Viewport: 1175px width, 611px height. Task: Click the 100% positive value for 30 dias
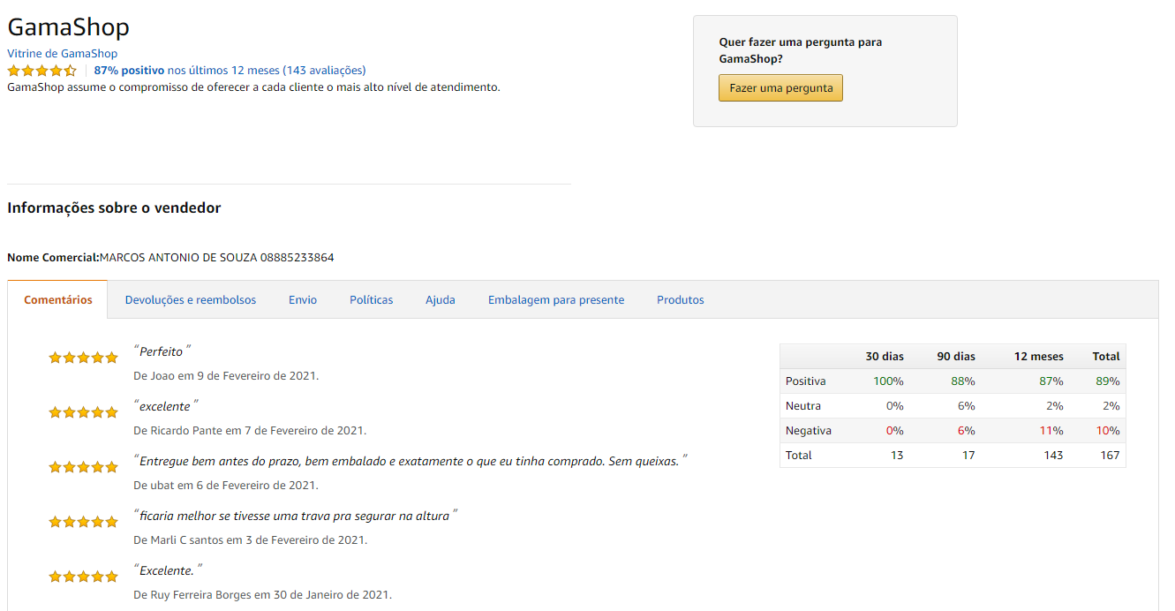[888, 381]
